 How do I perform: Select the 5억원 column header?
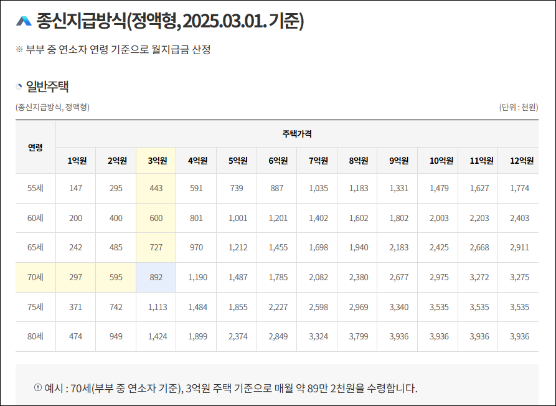tap(238, 161)
